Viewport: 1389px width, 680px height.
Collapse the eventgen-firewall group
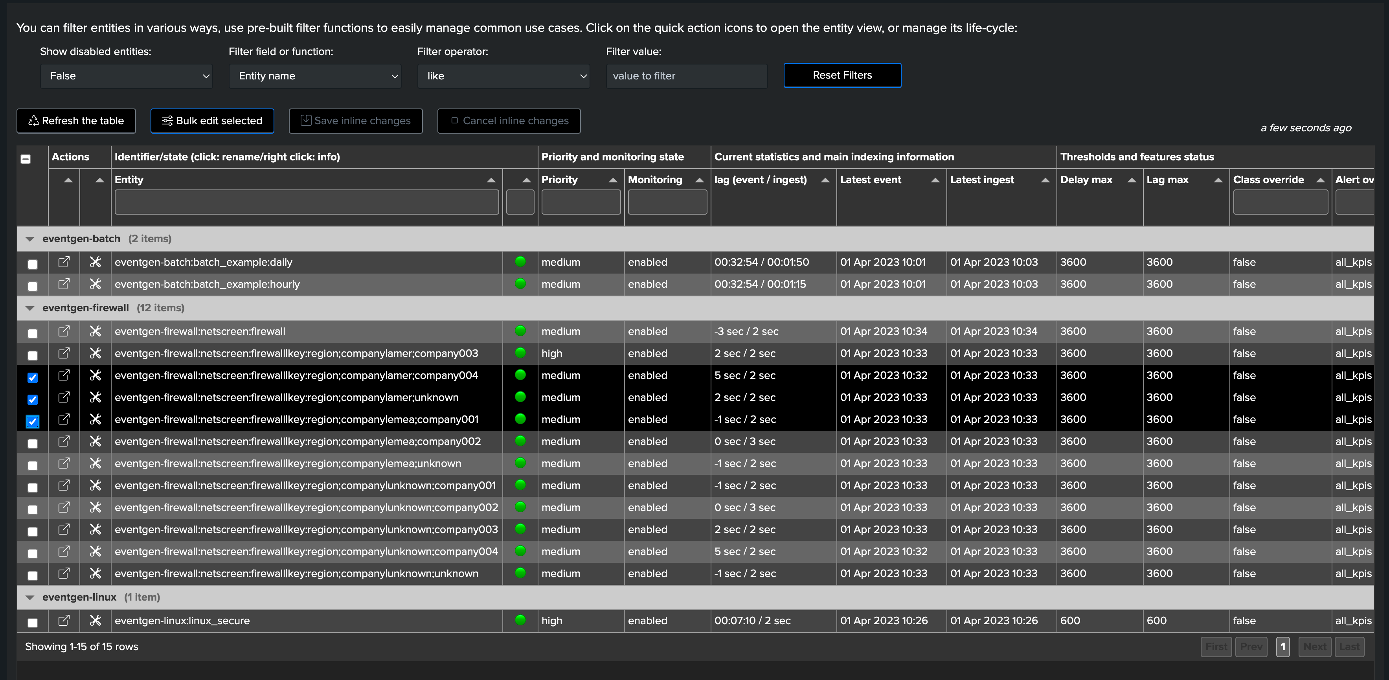tap(30, 308)
